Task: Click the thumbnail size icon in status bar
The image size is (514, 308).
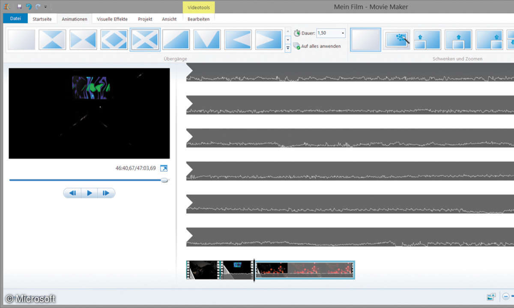Action: (491, 296)
